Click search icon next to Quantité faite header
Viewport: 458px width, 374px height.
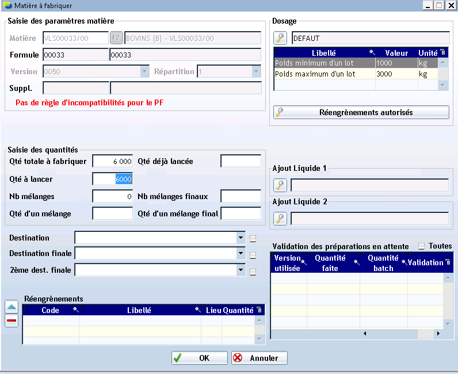tap(357, 262)
